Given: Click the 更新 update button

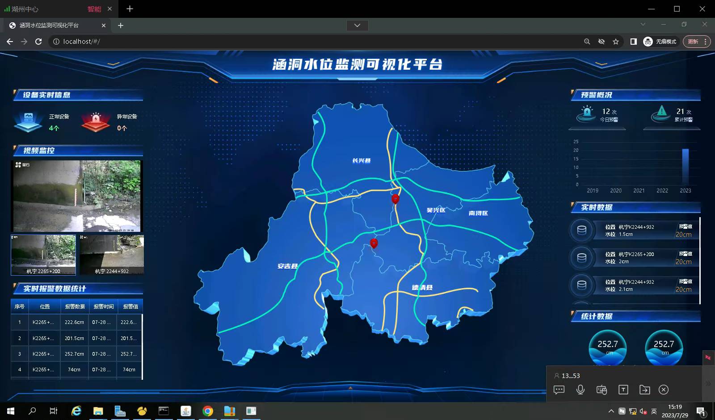Looking at the screenshot, I should (693, 42).
